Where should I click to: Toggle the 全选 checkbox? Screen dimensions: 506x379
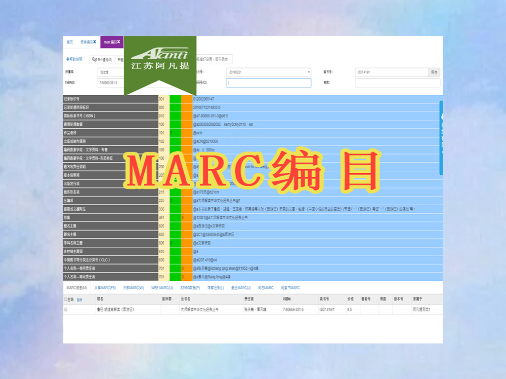[x=66, y=299]
